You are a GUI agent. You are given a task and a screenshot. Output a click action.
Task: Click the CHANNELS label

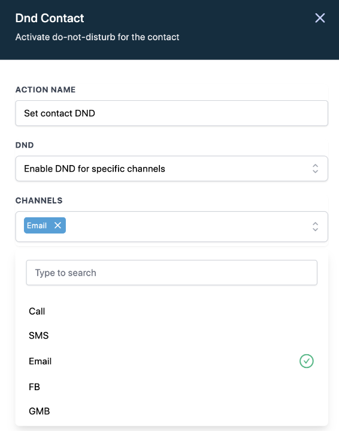tap(39, 200)
